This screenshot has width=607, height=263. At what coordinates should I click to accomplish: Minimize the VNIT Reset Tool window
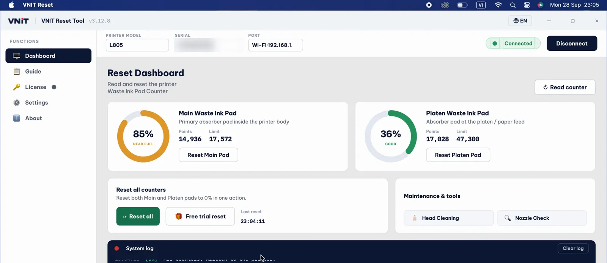549,21
